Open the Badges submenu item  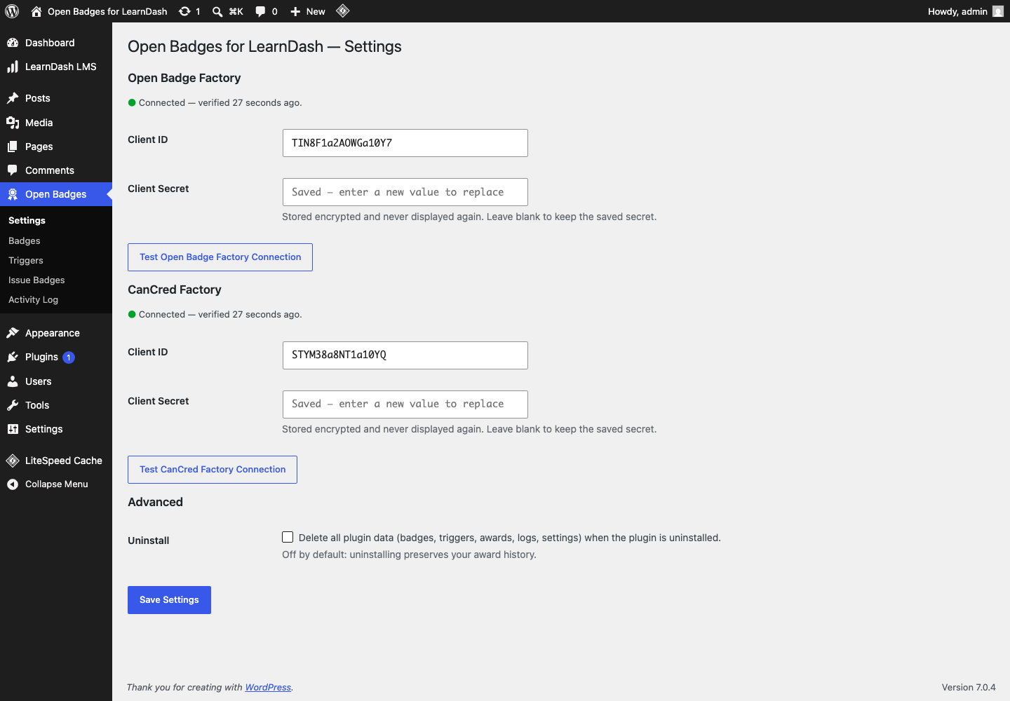click(x=25, y=240)
